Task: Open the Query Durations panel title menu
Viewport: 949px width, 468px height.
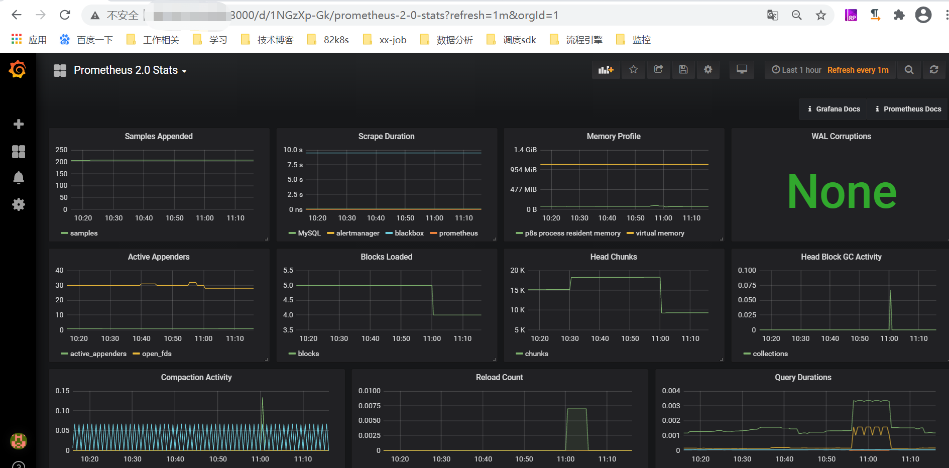Action: [803, 377]
